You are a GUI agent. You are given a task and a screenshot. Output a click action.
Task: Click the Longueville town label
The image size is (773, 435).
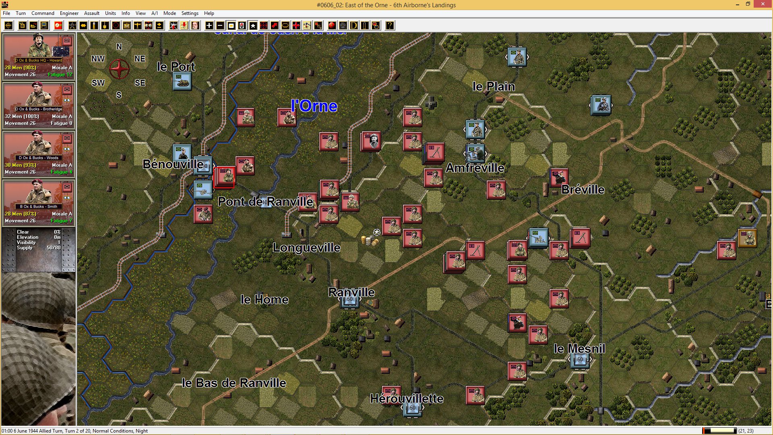[306, 248]
